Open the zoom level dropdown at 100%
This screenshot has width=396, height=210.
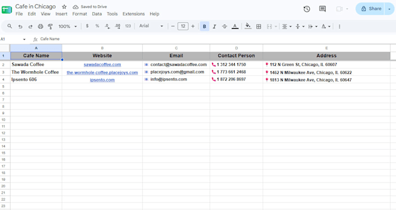(x=68, y=26)
